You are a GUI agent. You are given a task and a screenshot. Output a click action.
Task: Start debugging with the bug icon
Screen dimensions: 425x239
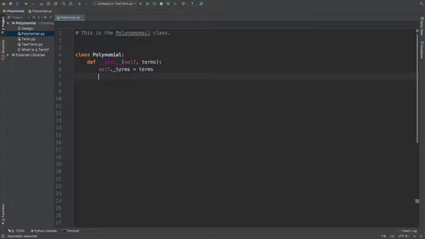click(x=147, y=4)
